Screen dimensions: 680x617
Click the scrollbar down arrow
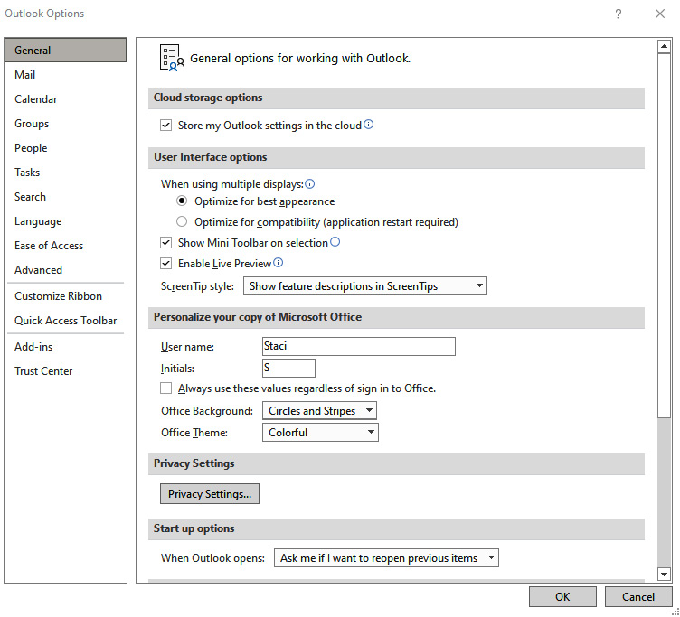[x=664, y=575]
